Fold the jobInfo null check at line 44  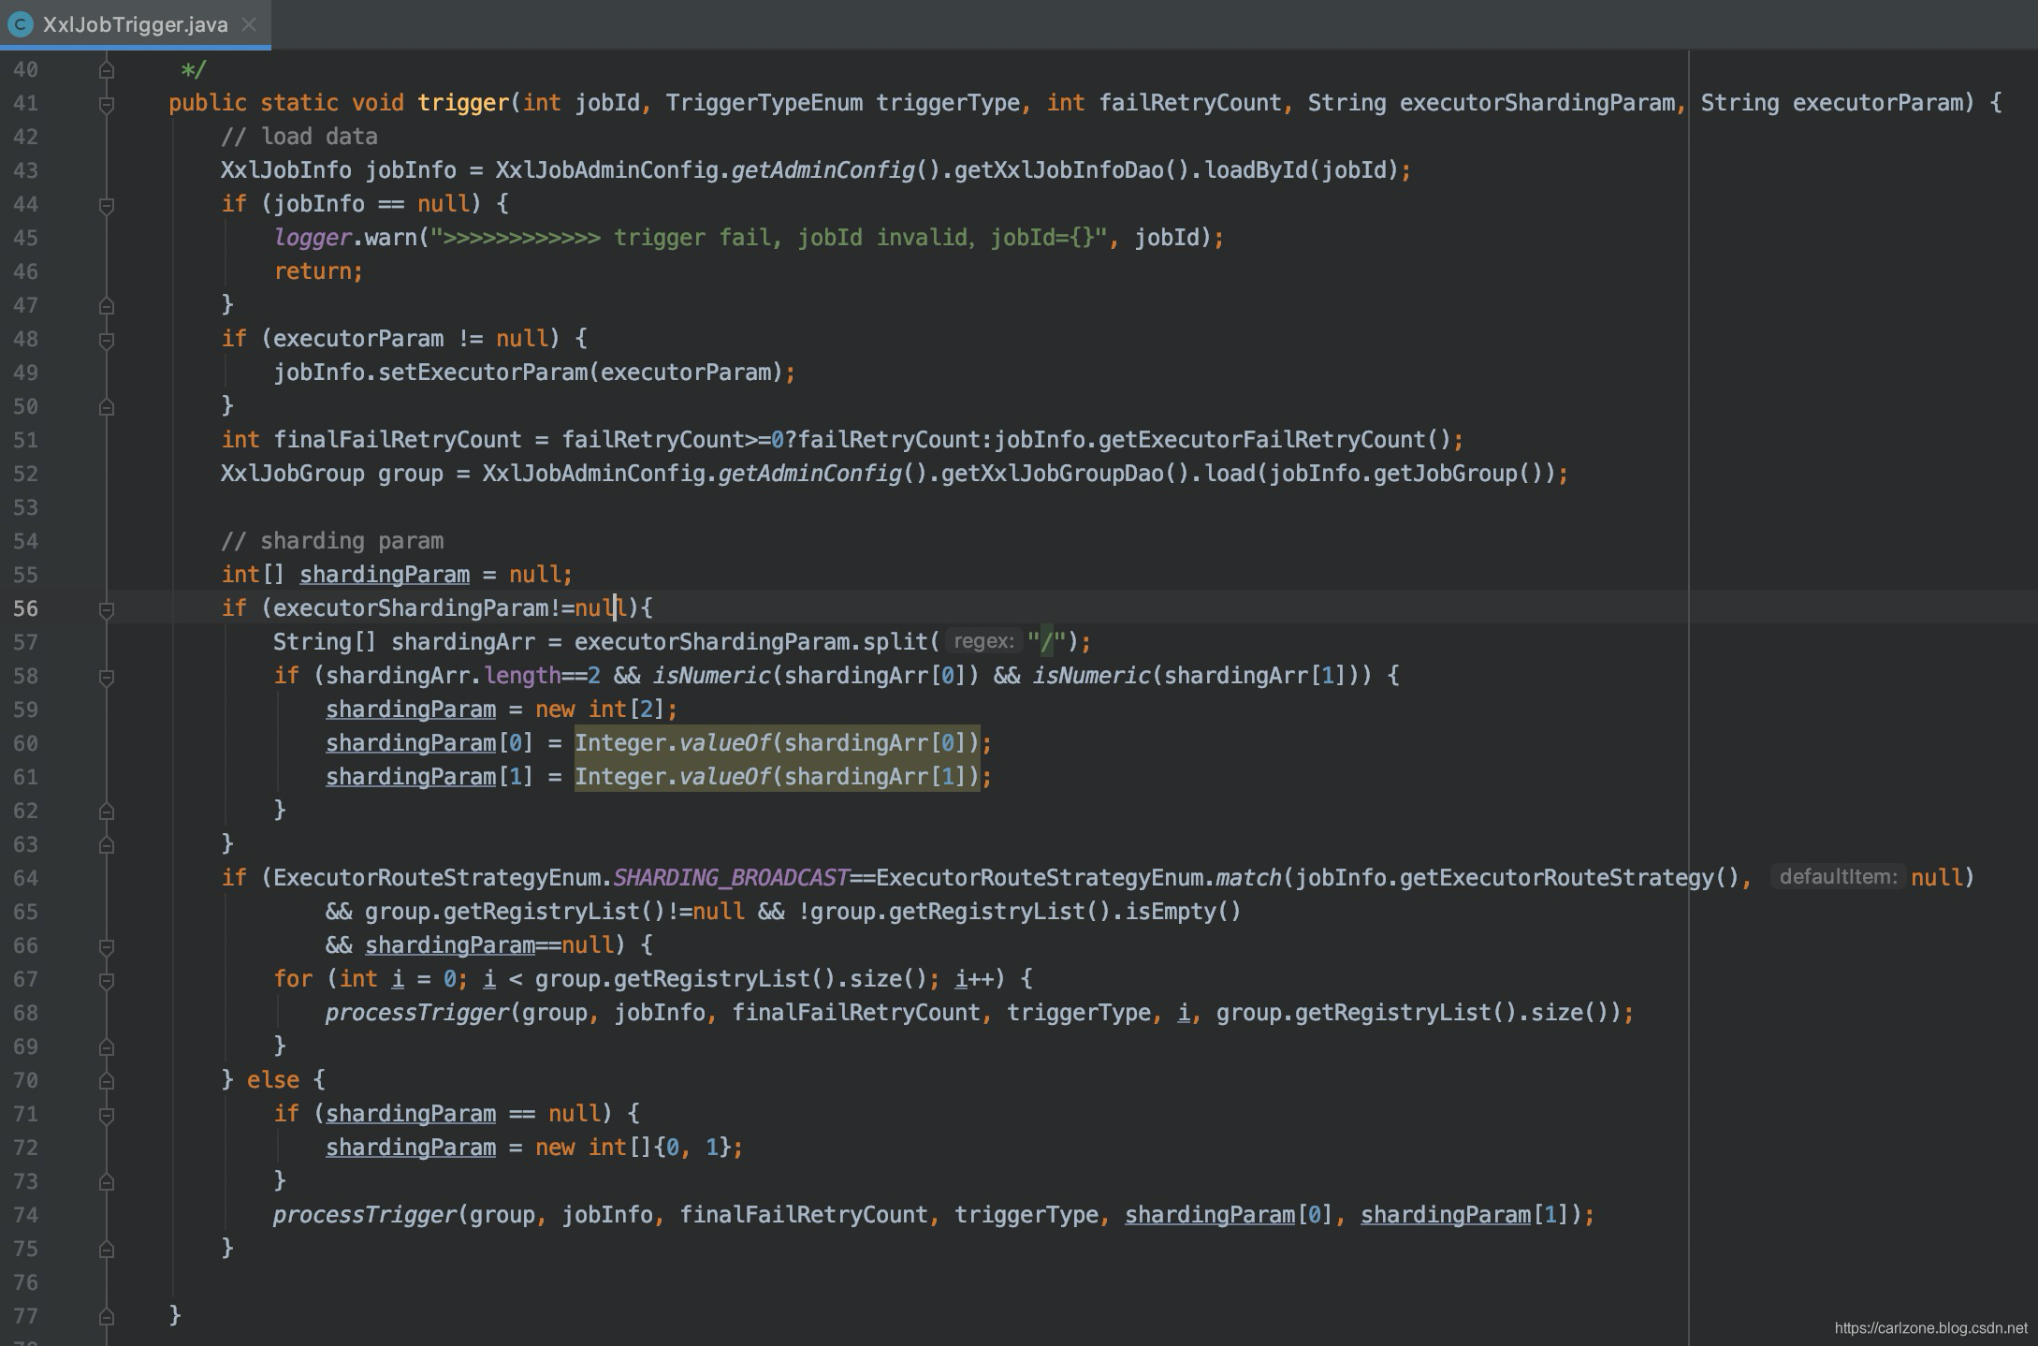107,205
